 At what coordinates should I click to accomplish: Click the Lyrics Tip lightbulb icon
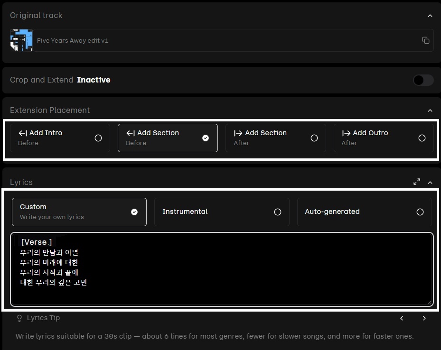19,318
